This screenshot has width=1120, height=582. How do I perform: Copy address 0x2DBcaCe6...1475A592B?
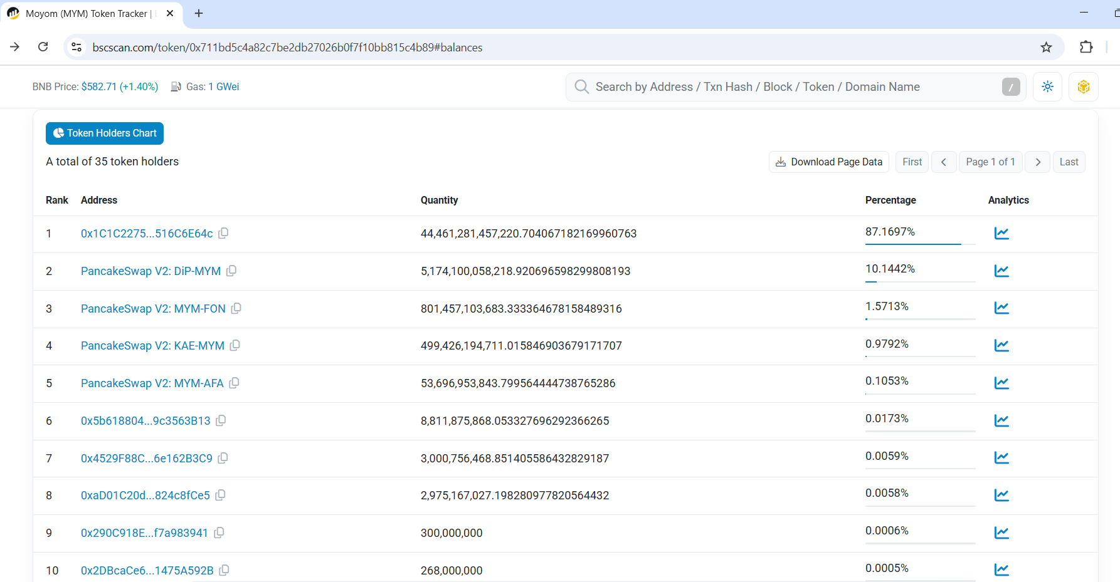[x=224, y=570]
